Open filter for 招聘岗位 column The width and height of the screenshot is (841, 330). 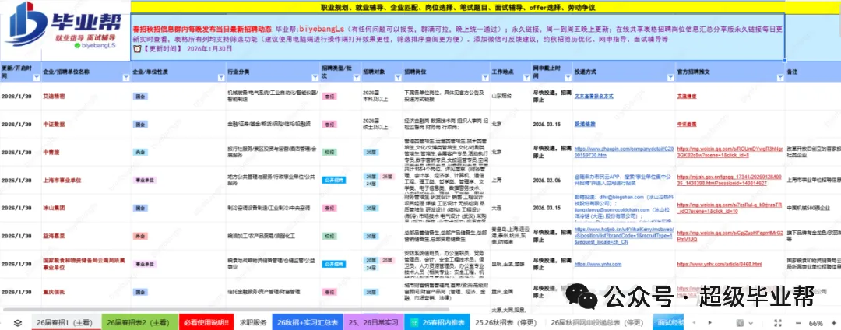(x=484, y=78)
